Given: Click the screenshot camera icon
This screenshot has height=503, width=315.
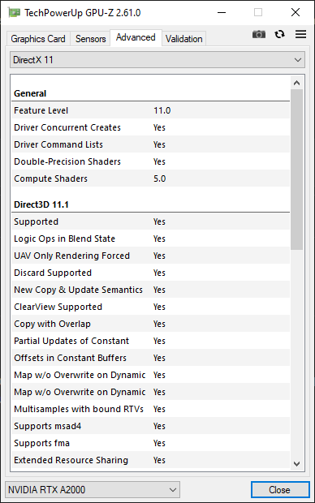Looking at the screenshot, I should pos(259,34).
